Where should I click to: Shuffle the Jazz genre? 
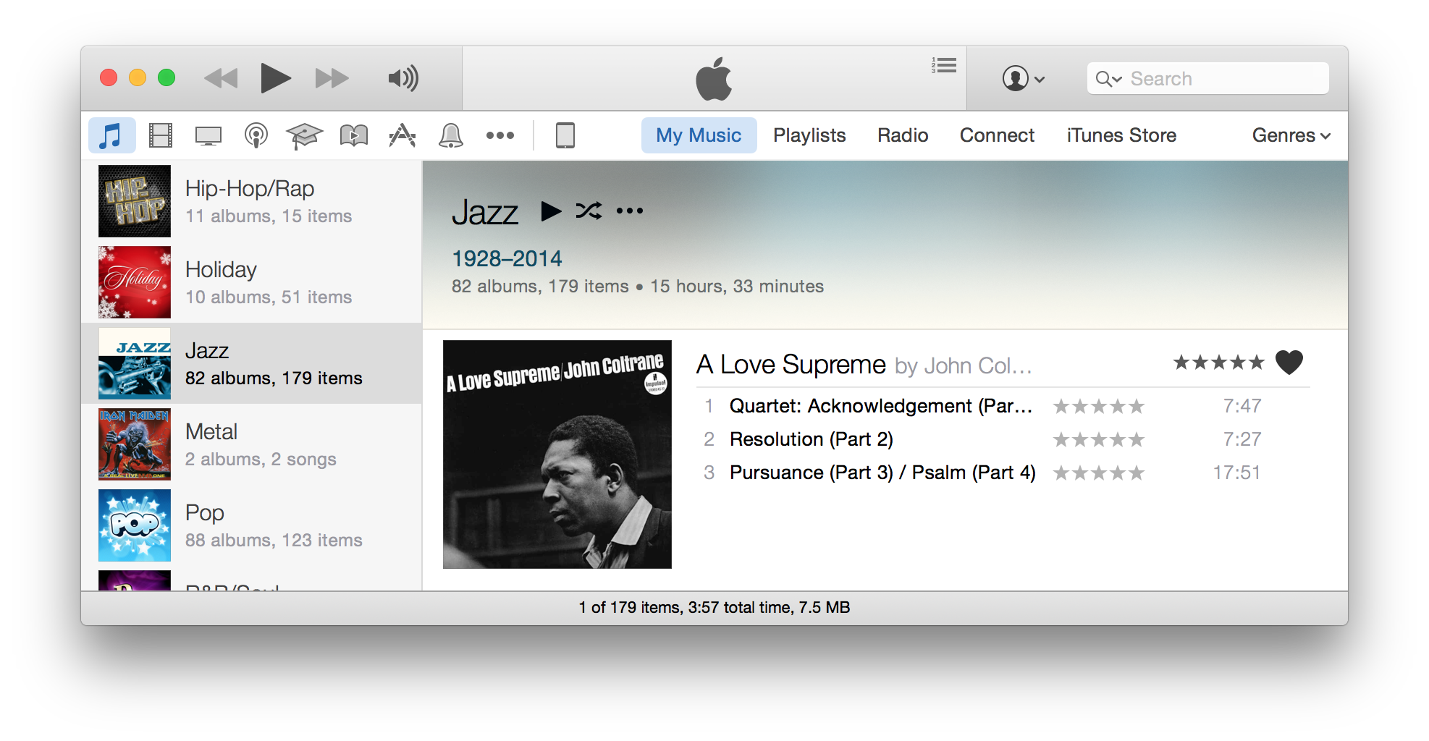coord(589,211)
